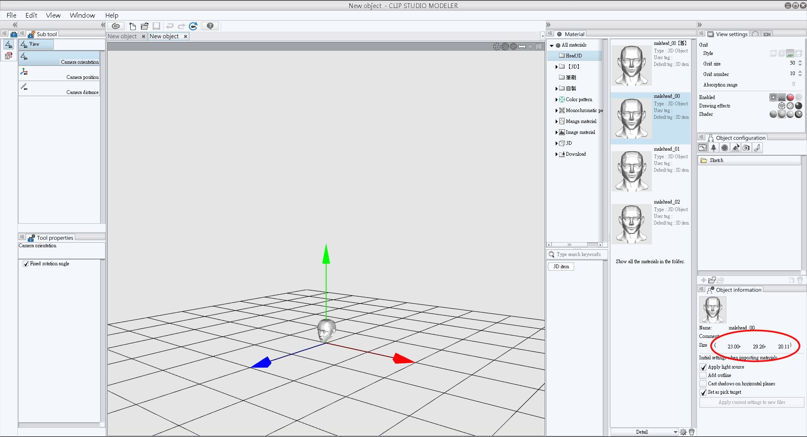Click the save icon in toolbar
The width and height of the screenshot is (807, 437).
tap(156, 26)
